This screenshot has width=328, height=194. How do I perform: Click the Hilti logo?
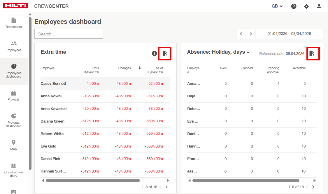[15, 6]
